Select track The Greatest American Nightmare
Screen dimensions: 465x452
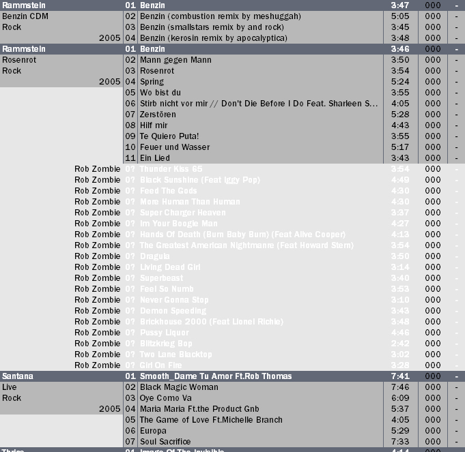coord(246,245)
